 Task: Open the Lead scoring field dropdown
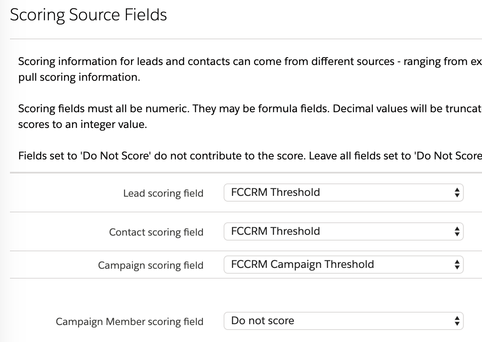pyautogui.click(x=343, y=193)
